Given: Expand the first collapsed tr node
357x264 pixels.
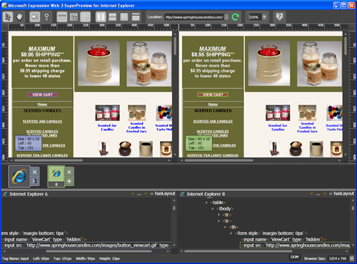Looking at the screenshot, I should pyautogui.click(x=218, y=215).
